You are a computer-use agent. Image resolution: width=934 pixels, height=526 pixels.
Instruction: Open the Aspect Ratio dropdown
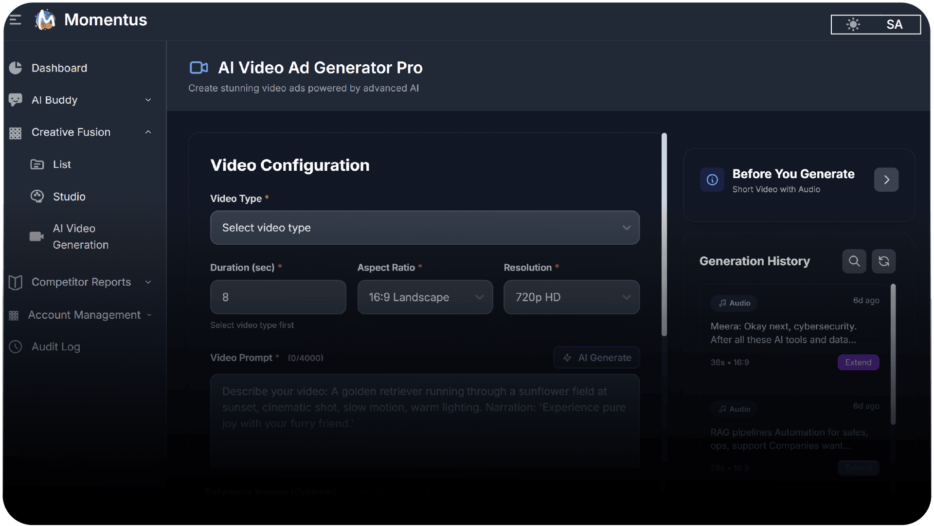point(425,297)
